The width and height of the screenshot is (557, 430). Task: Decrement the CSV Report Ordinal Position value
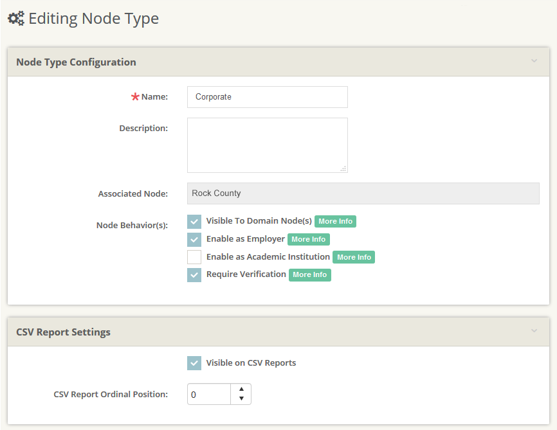(241, 398)
